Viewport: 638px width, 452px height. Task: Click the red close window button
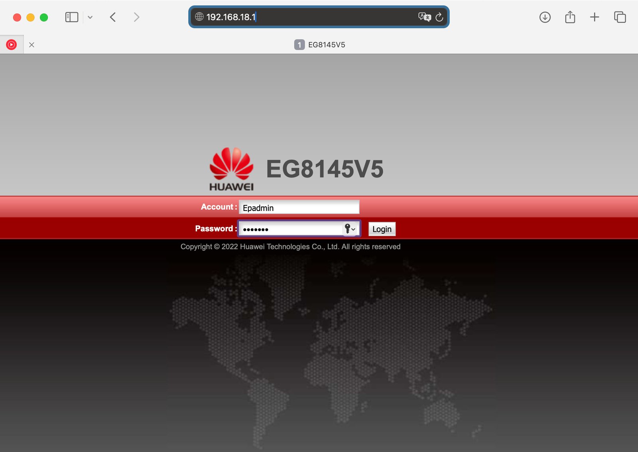click(17, 17)
